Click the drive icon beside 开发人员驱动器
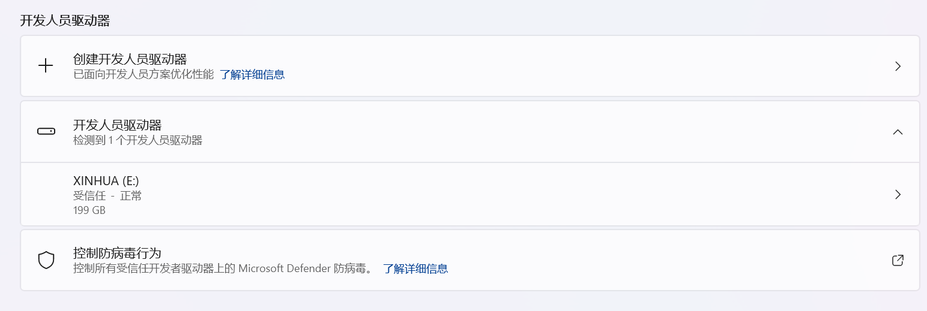 point(46,131)
